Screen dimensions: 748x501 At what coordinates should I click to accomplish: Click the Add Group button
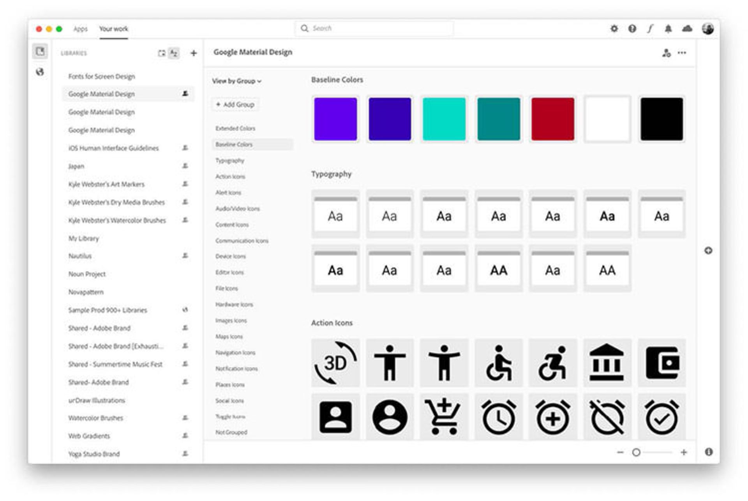(235, 104)
